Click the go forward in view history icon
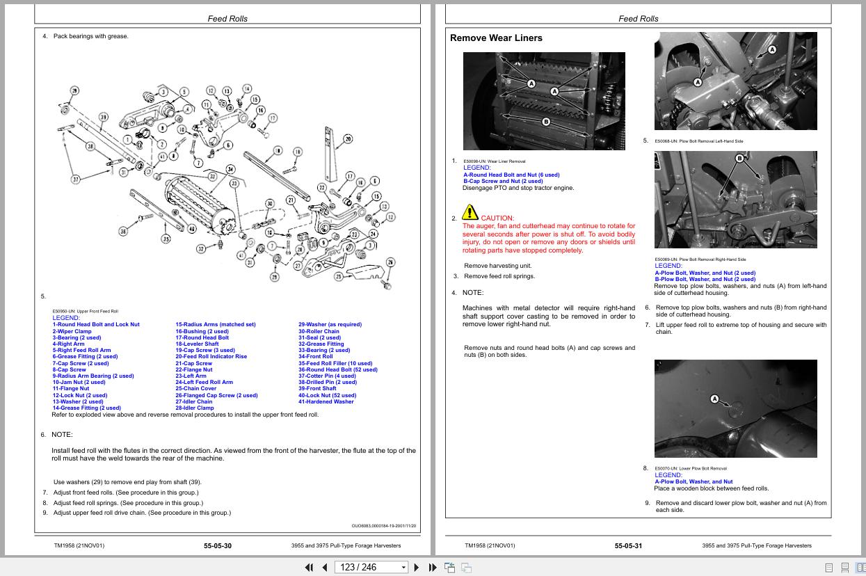This screenshot has height=576, width=866. (x=466, y=568)
